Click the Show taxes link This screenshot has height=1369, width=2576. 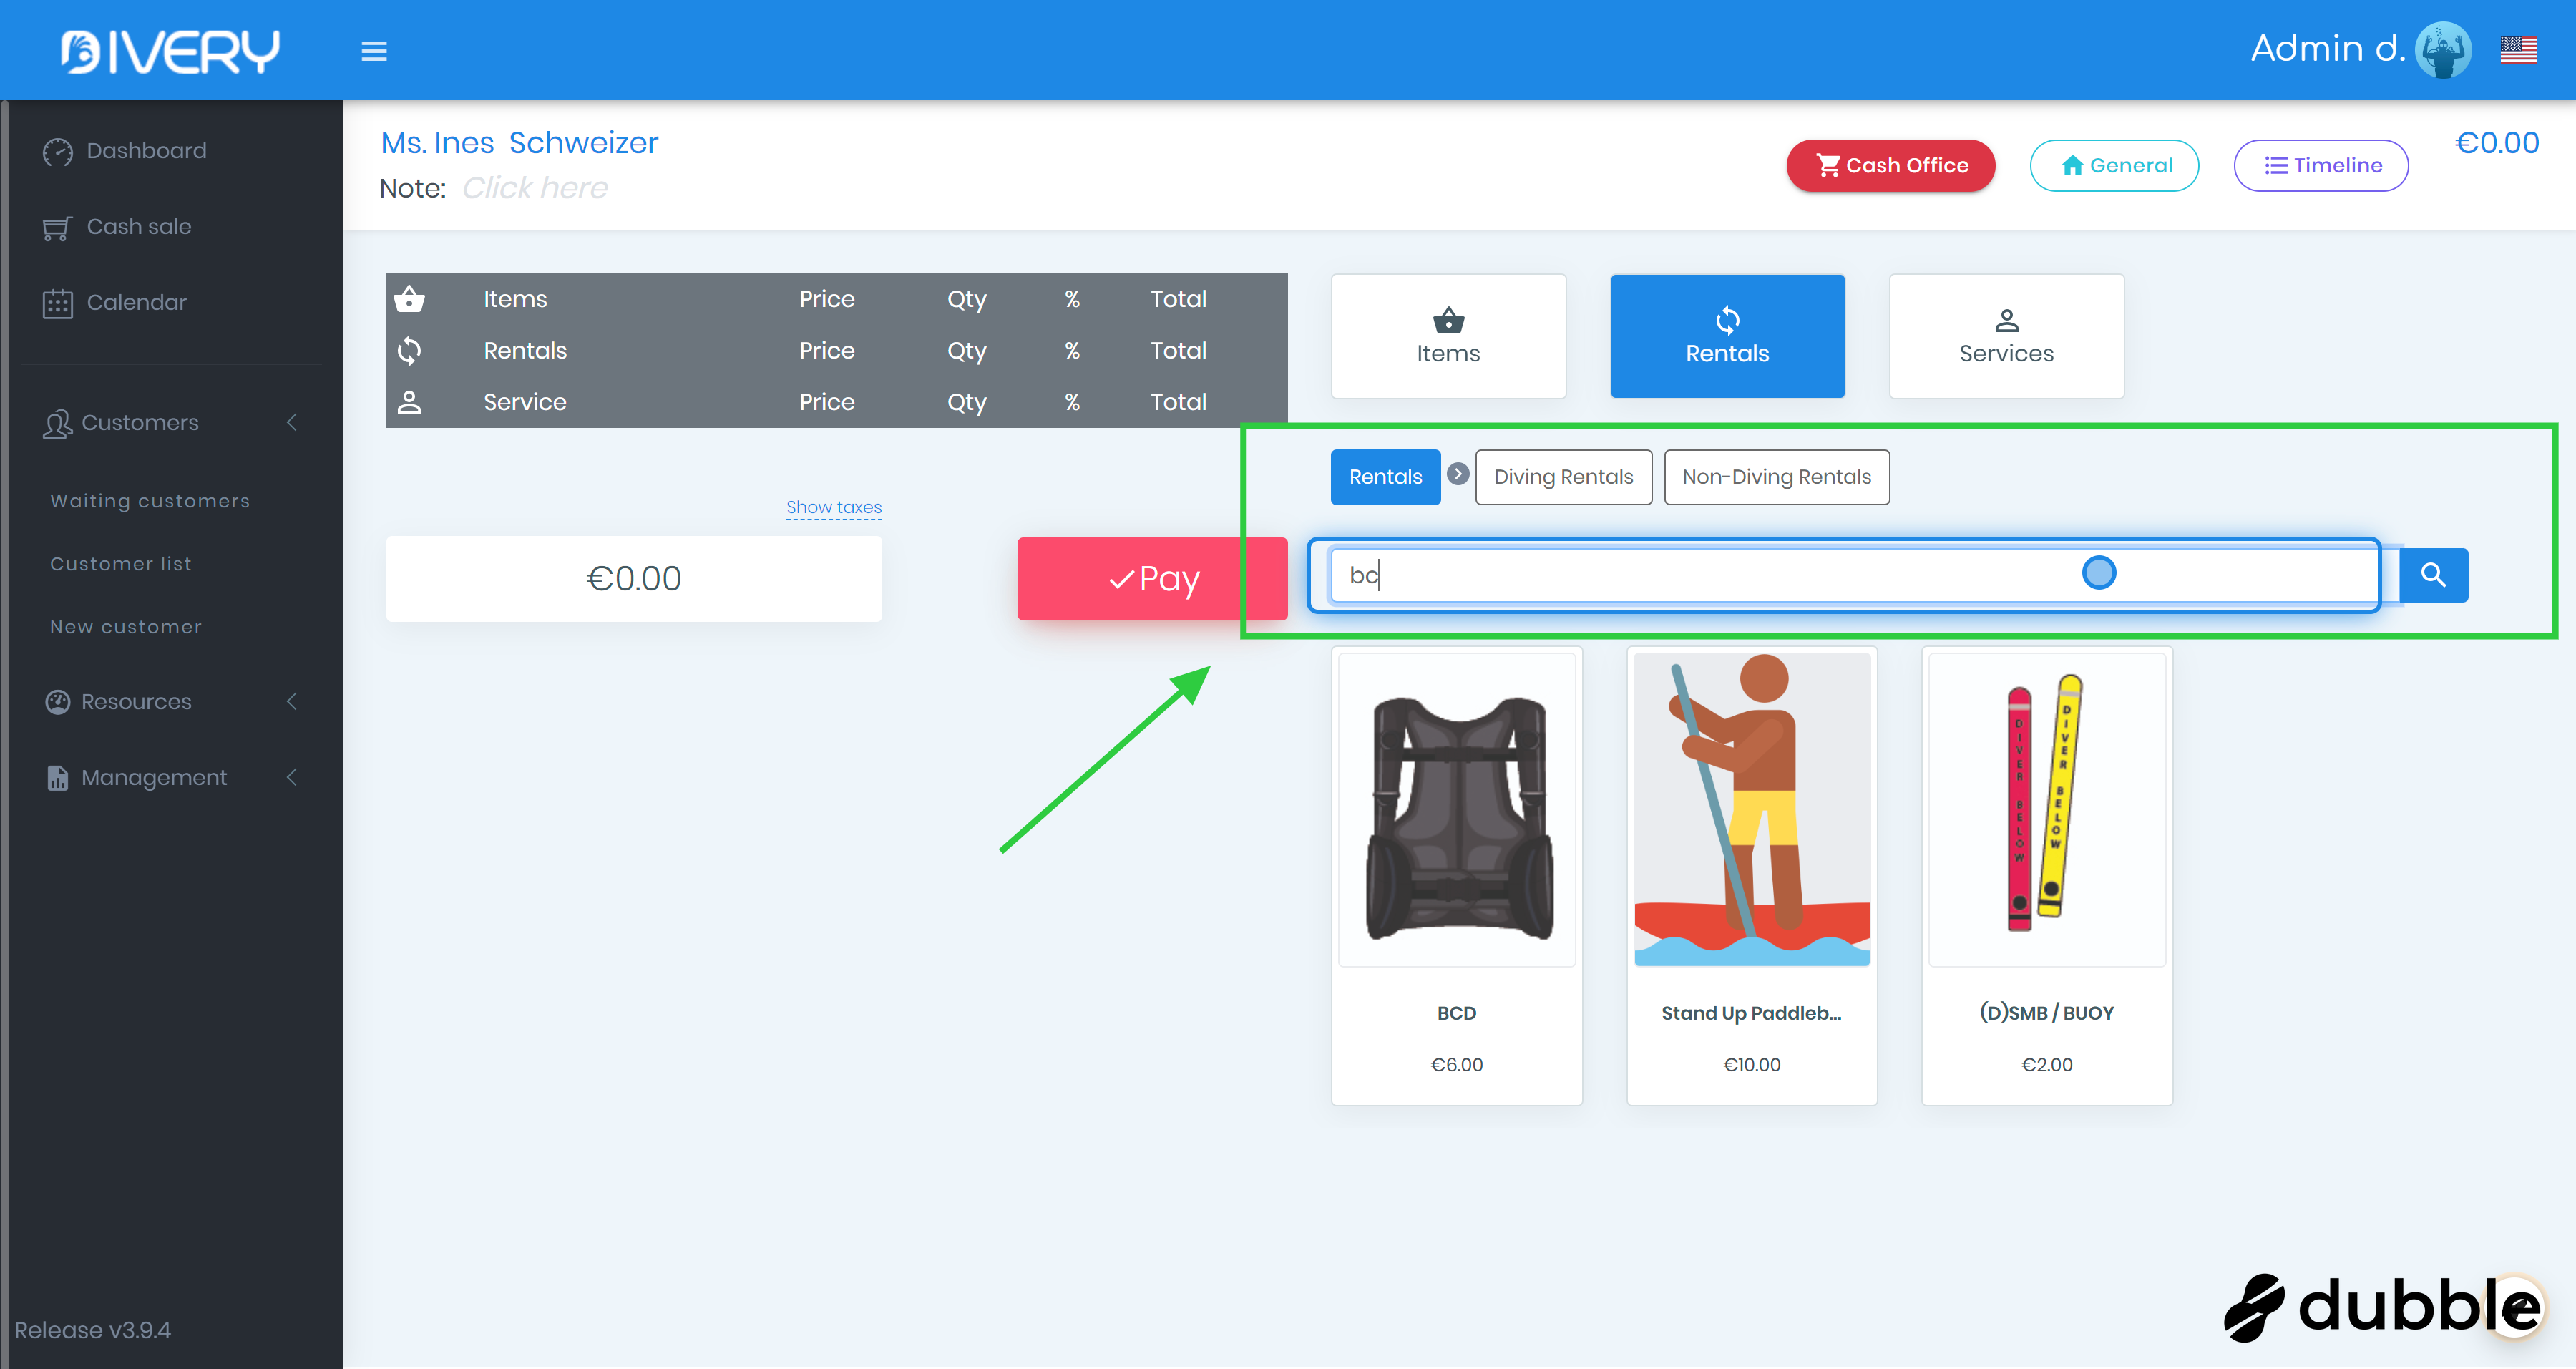(833, 507)
